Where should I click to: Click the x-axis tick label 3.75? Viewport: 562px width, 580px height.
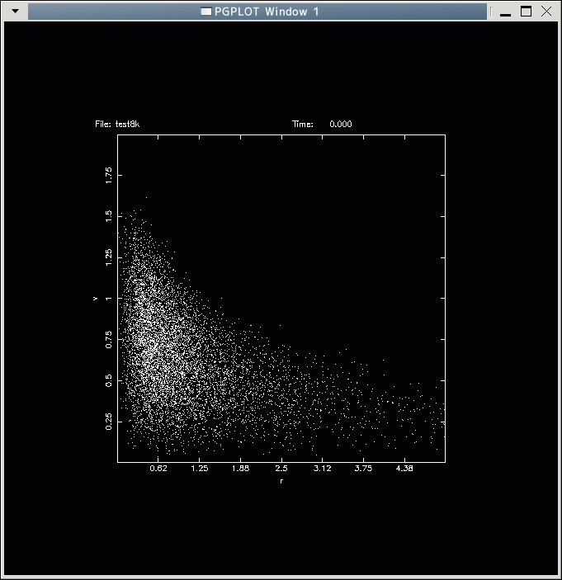[363, 469]
